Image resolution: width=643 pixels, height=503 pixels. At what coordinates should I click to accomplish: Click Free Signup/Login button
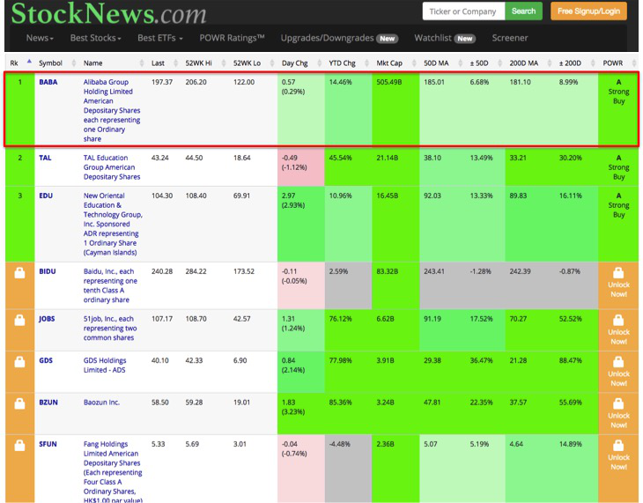[x=588, y=11]
